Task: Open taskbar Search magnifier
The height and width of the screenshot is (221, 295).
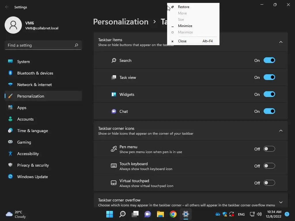Action: point(122,214)
